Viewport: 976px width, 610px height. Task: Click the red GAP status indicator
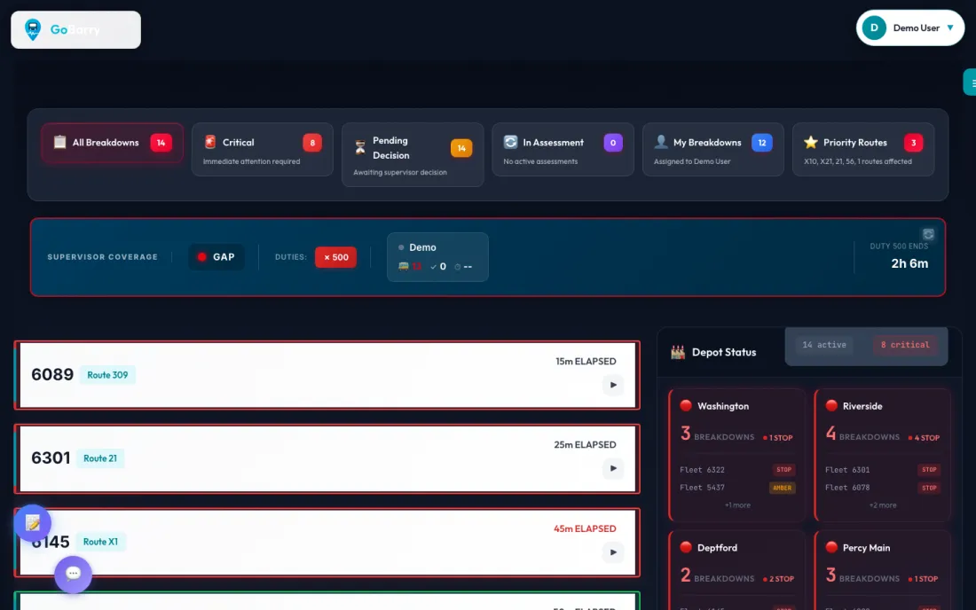(x=216, y=257)
